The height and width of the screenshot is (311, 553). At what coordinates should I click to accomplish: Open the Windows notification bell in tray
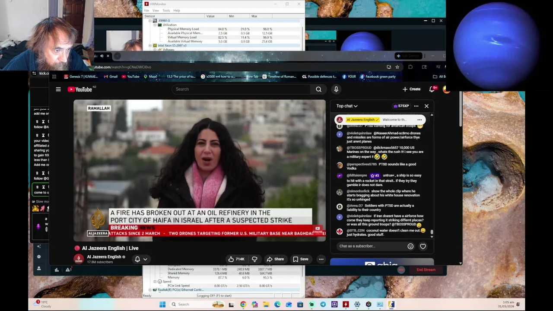point(518,305)
